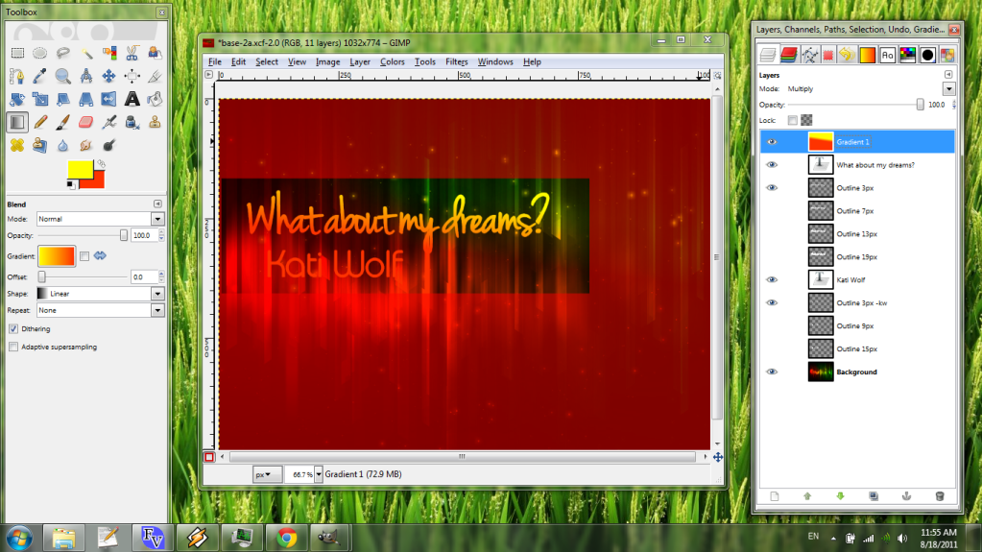Select the Dodge/Burn tool
Viewport: 982px width, 552px height.
tap(109, 145)
